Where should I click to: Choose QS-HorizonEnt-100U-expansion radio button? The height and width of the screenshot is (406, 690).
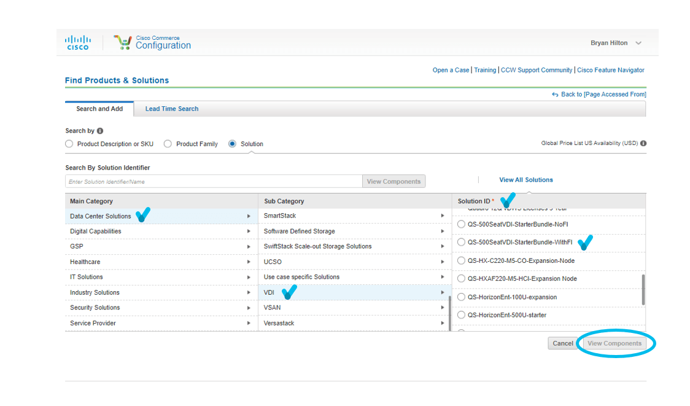click(x=461, y=297)
